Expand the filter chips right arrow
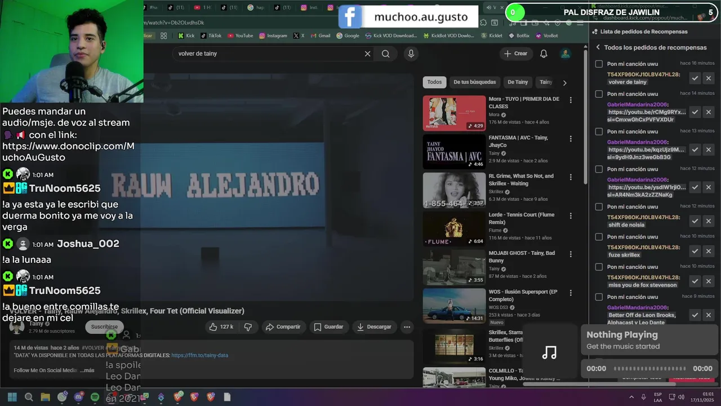The image size is (721, 406). [564, 82]
